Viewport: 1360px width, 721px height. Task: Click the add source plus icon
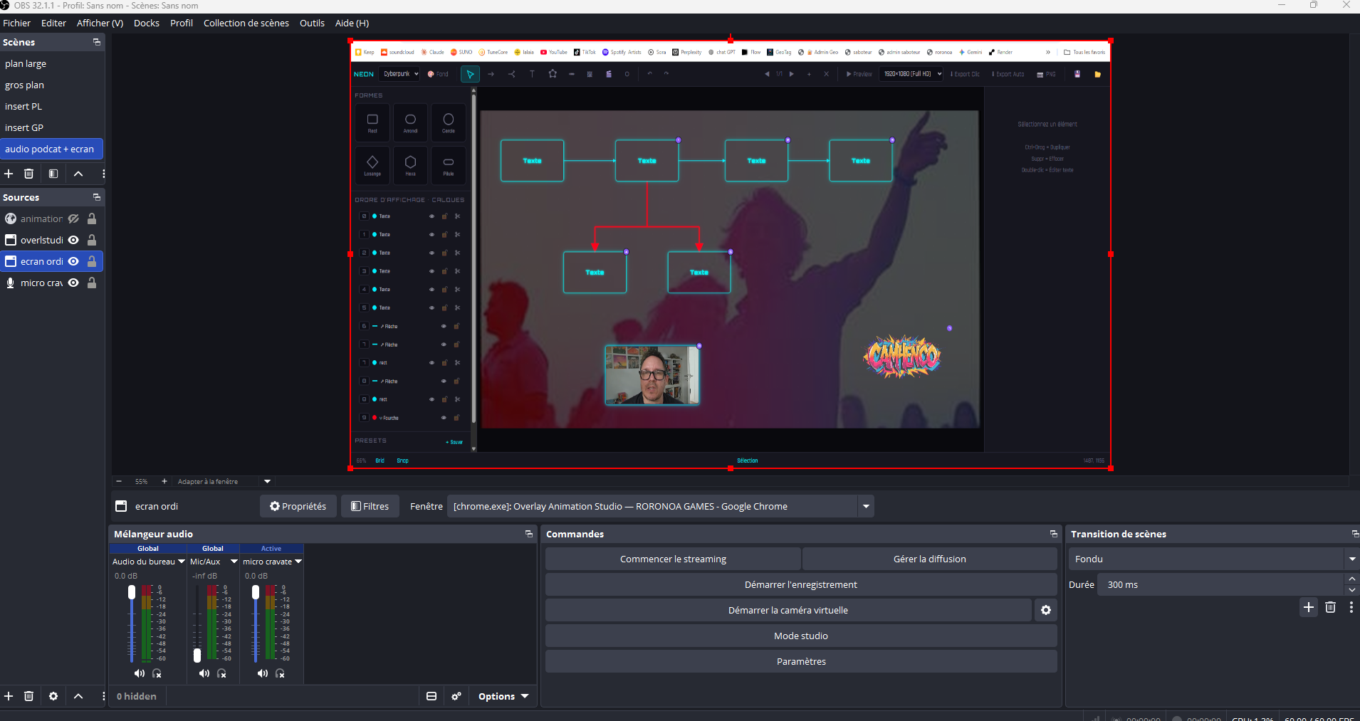point(9,696)
